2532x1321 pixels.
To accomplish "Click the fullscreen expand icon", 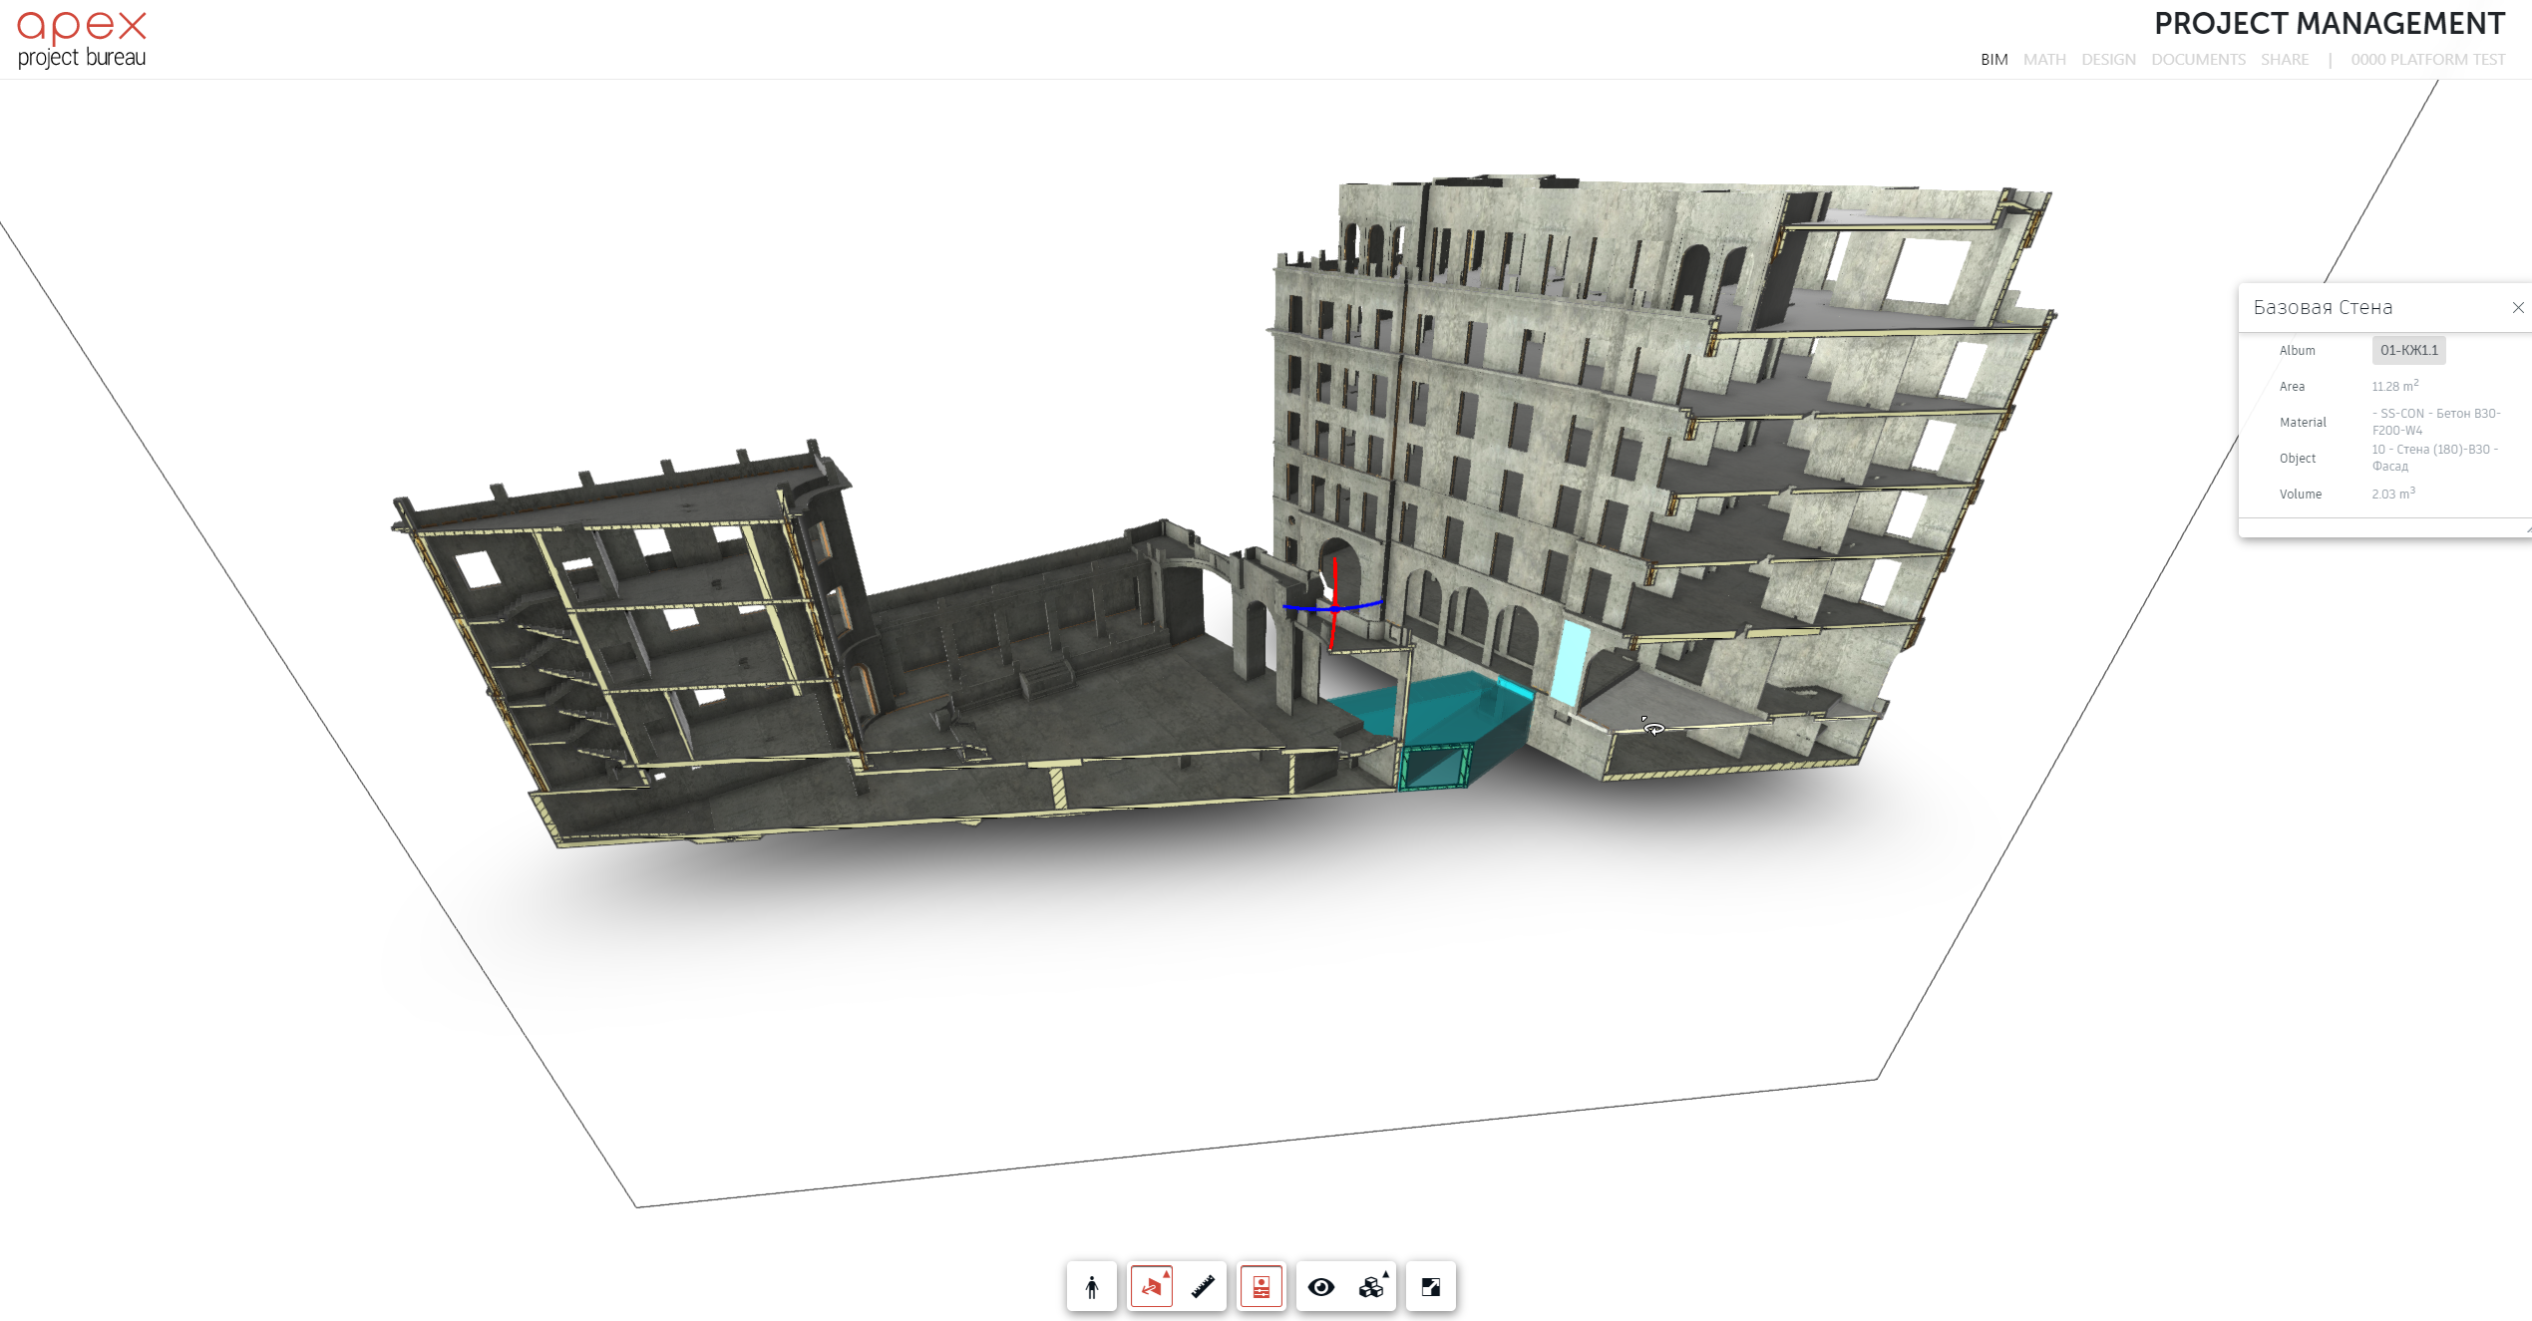I will [1431, 1287].
